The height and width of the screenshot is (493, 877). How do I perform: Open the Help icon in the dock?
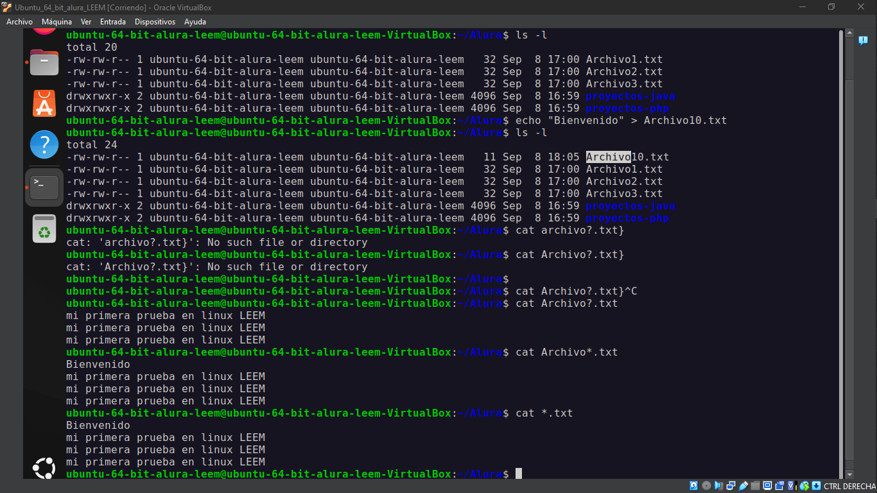[x=44, y=144]
